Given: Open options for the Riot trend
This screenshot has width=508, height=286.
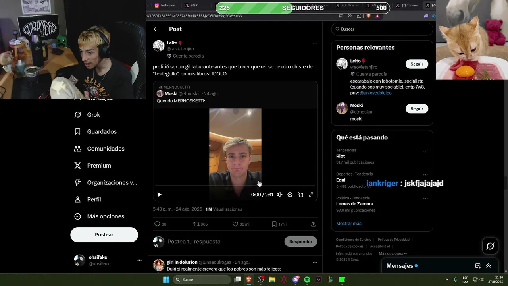Looking at the screenshot, I should [x=425, y=151].
